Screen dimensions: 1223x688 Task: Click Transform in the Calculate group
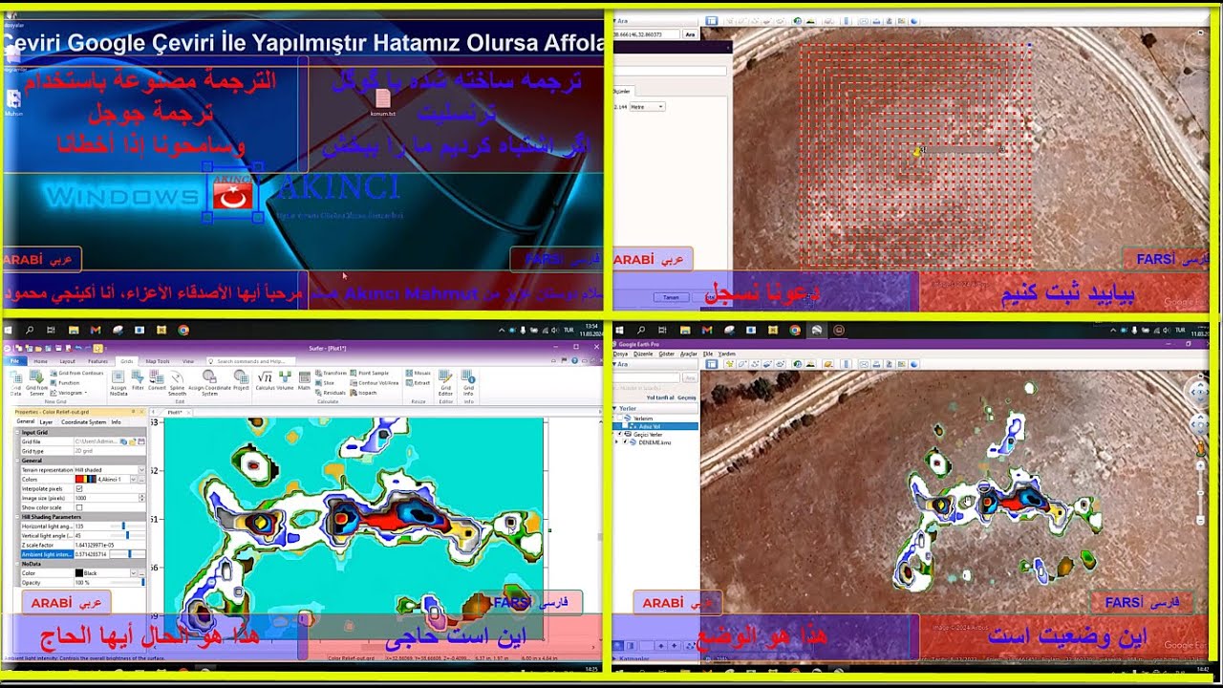331,373
